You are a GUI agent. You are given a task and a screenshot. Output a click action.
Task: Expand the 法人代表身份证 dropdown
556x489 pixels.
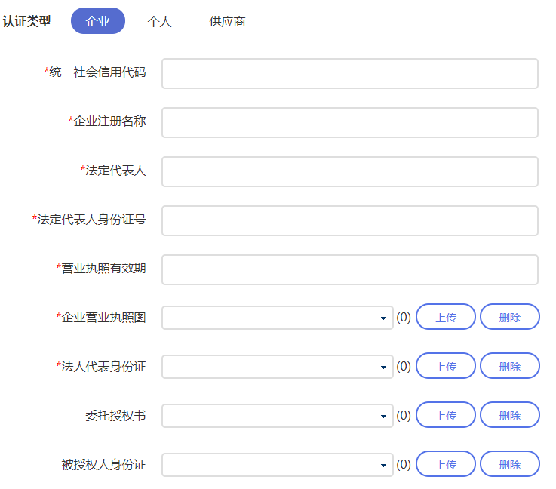click(x=277, y=367)
